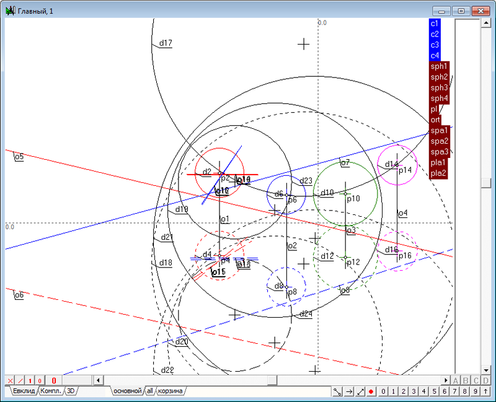Select the pla1 item
The height and width of the screenshot is (402, 496).
438,163
